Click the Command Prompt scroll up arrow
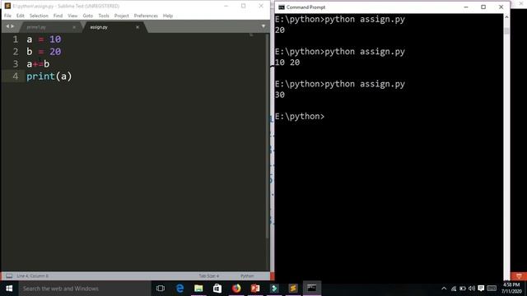527x296 pixels. point(506,16)
